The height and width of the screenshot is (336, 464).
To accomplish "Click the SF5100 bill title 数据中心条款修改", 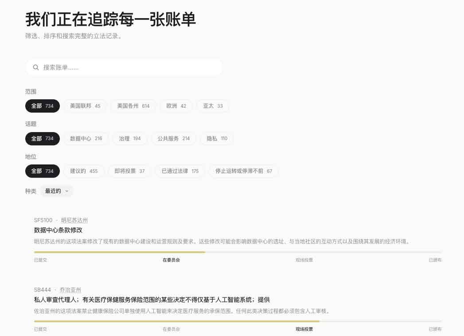I will [58, 231].
